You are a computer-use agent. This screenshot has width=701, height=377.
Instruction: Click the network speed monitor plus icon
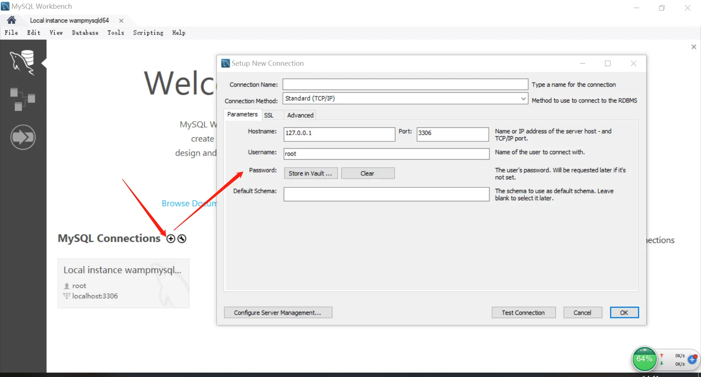click(692, 359)
